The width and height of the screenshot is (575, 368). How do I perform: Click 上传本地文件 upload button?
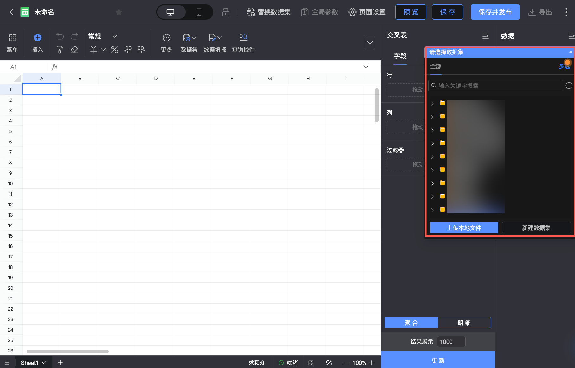464,228
